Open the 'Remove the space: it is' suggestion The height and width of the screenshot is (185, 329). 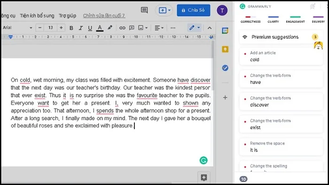(281, 147)
